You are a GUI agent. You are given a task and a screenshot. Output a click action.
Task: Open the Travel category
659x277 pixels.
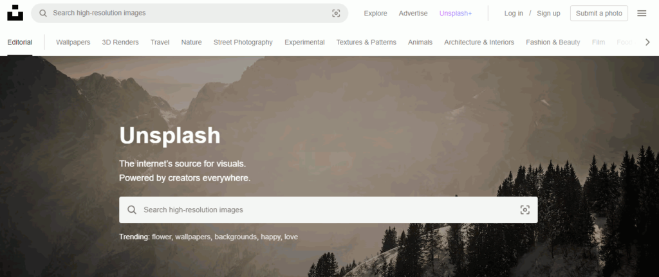(x=160, y=42)
